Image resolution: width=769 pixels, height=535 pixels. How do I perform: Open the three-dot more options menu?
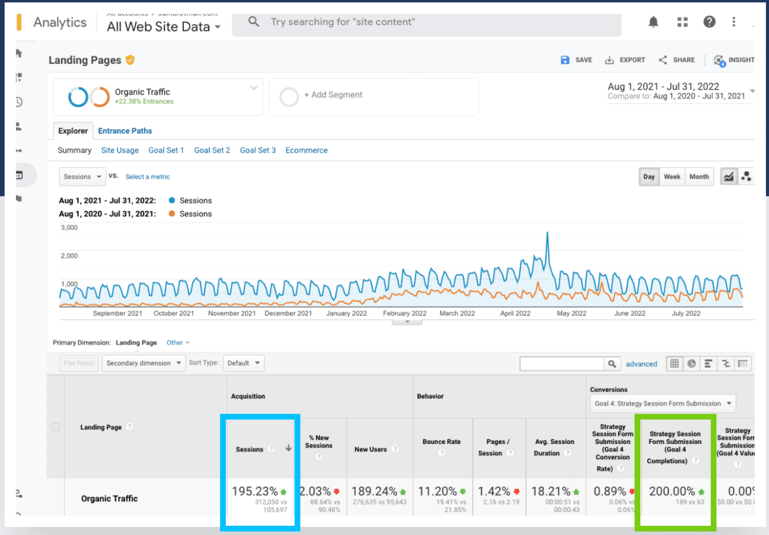pos(734,22)
